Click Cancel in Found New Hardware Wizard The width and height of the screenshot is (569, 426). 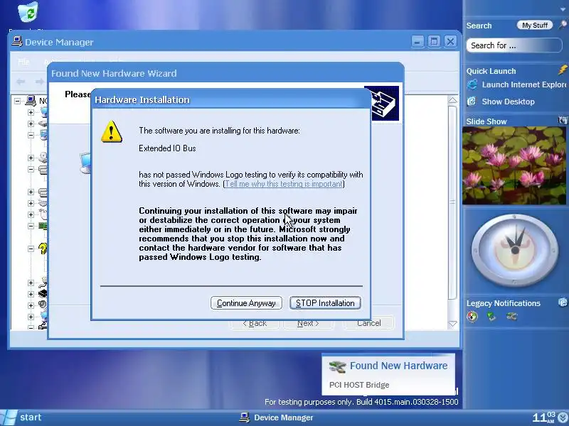click(368, 323)
